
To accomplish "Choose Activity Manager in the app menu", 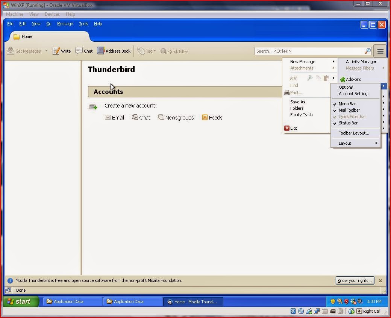I will [x=361, y=62].
